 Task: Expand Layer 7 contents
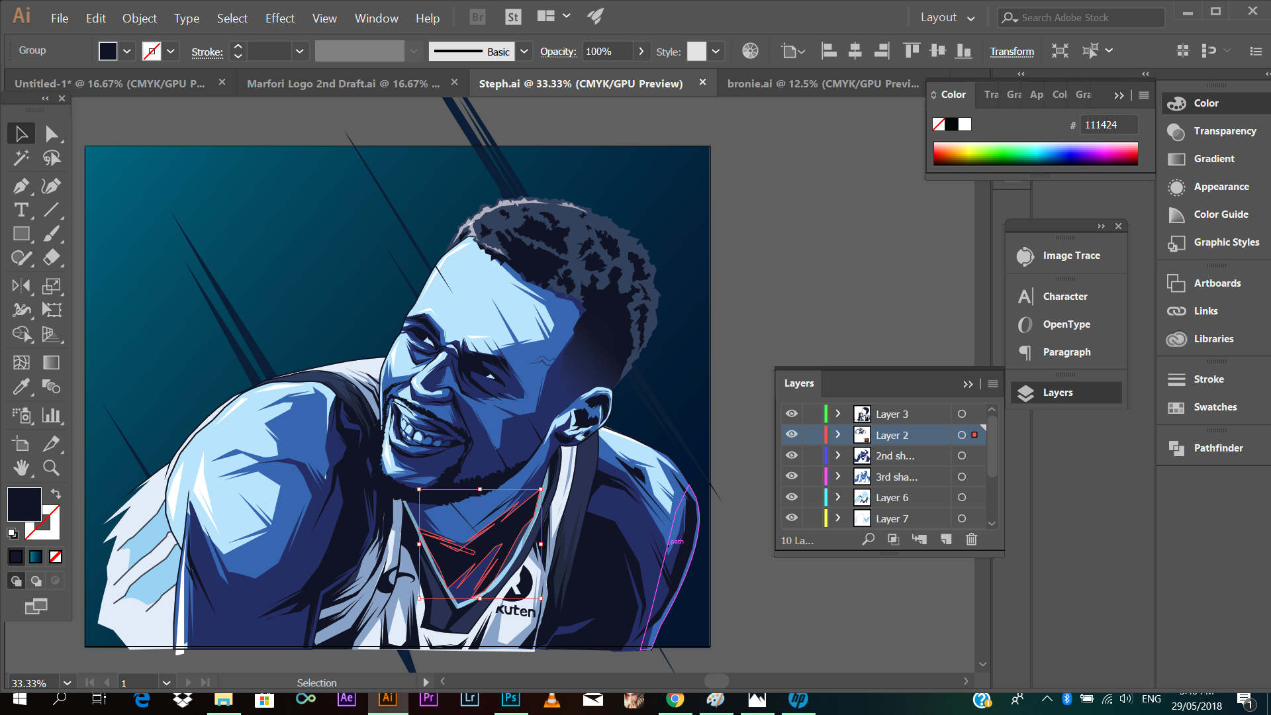tap(838, 518)
